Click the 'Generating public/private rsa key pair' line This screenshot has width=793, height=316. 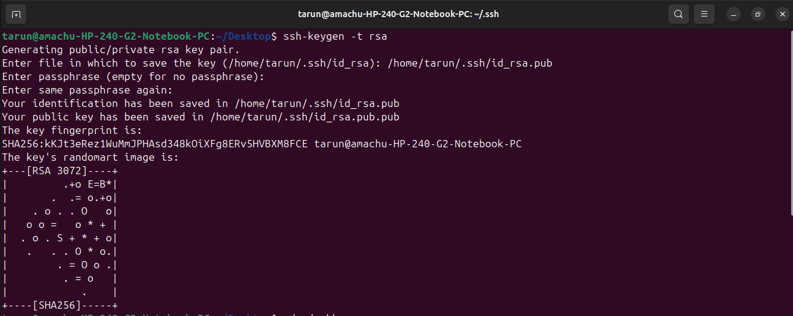(x=121, y=50)
